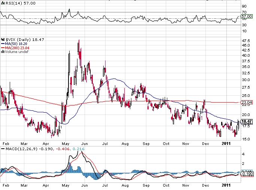The width and height of the screenshot is (256, 190).
Task: Click the 57.00 RSI value tag
Action: tap(247, 17)
